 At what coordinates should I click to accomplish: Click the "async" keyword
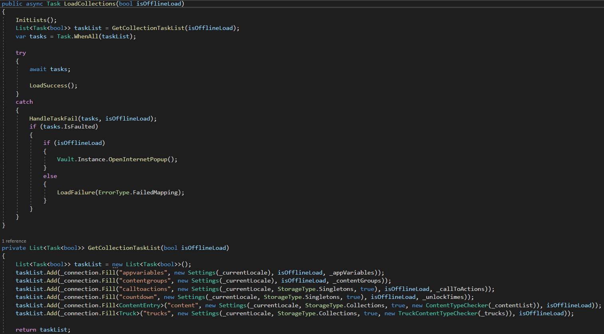pos(35,4)
